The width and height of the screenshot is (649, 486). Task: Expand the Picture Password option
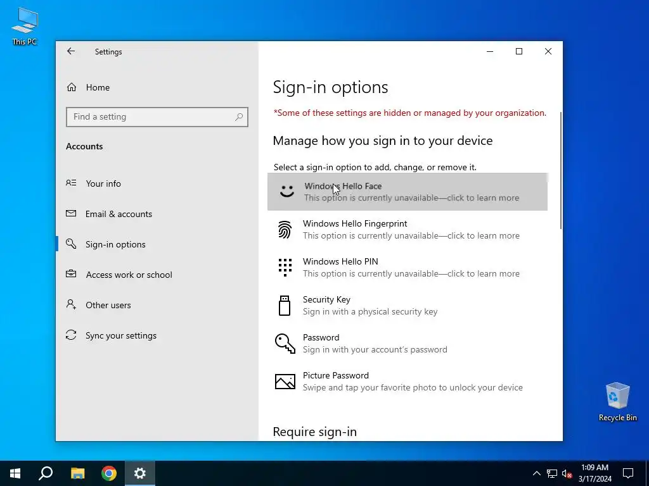tap(408, 382)
